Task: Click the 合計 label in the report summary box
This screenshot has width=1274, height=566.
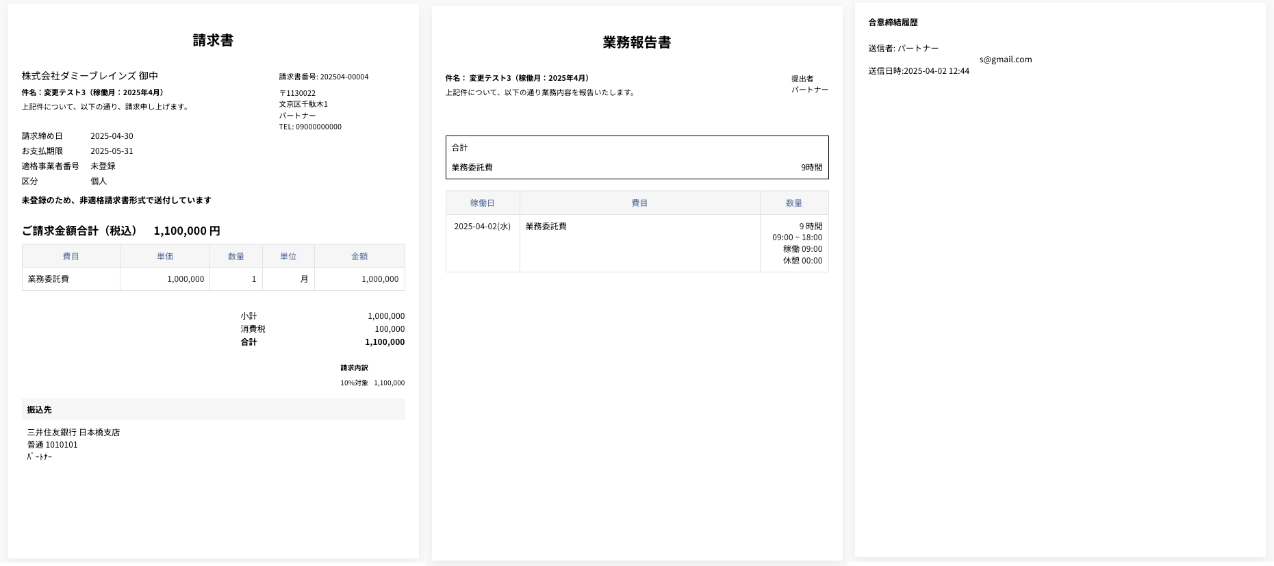Action: 460,148
